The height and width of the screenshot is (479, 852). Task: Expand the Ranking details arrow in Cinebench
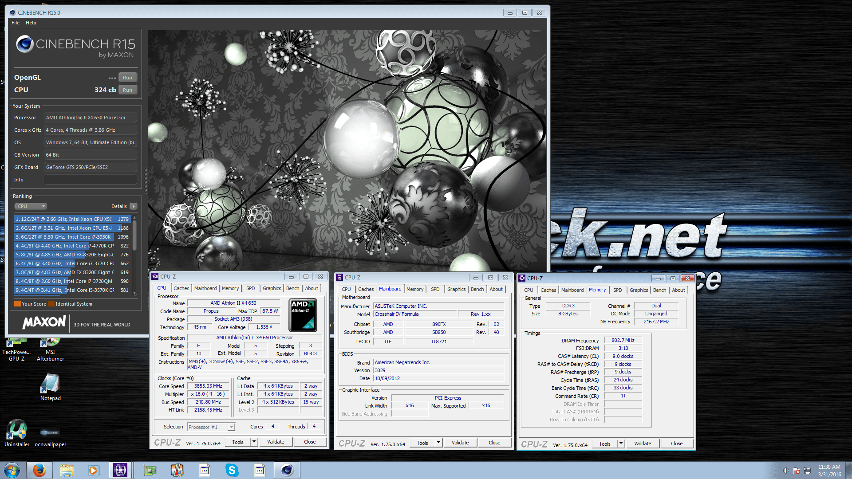tap(133, 206)
